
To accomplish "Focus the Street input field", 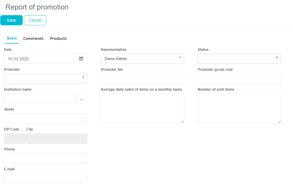I will point(45,119).
